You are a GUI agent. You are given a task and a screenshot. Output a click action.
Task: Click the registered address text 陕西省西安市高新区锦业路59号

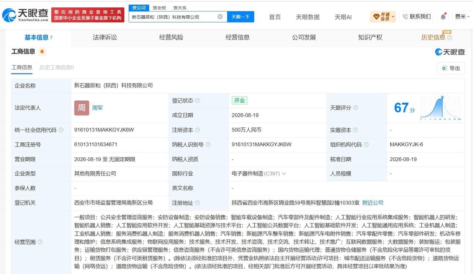click(296, 203)
